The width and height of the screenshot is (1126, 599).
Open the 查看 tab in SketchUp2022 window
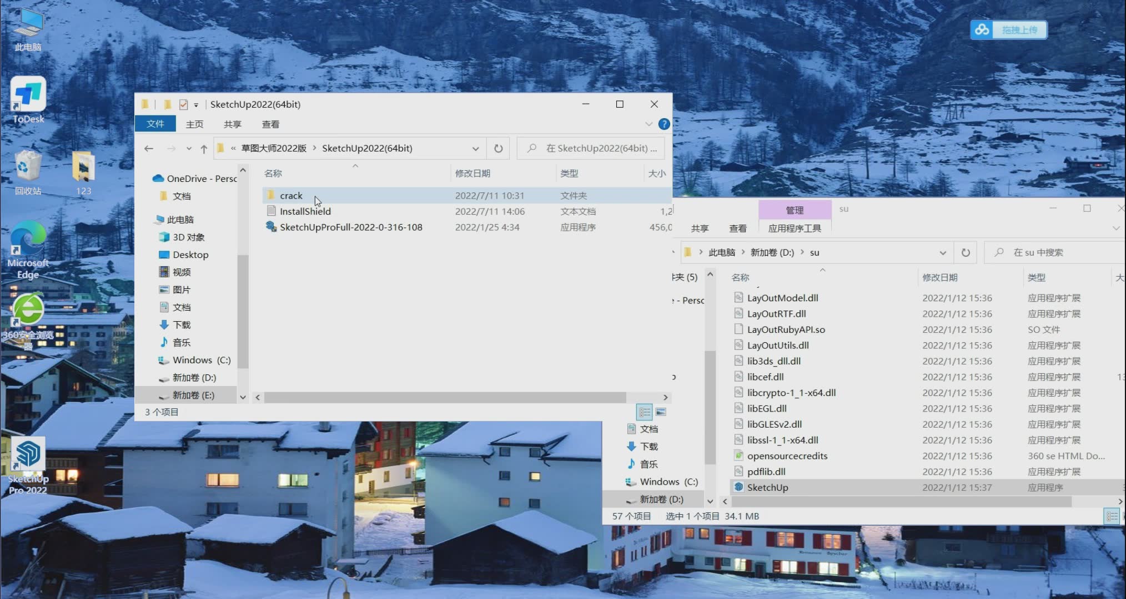(x=270, y=124)
